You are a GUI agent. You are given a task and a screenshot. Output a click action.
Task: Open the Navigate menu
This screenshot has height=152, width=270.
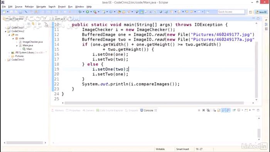pyautogui.click(x=41, y=7)
